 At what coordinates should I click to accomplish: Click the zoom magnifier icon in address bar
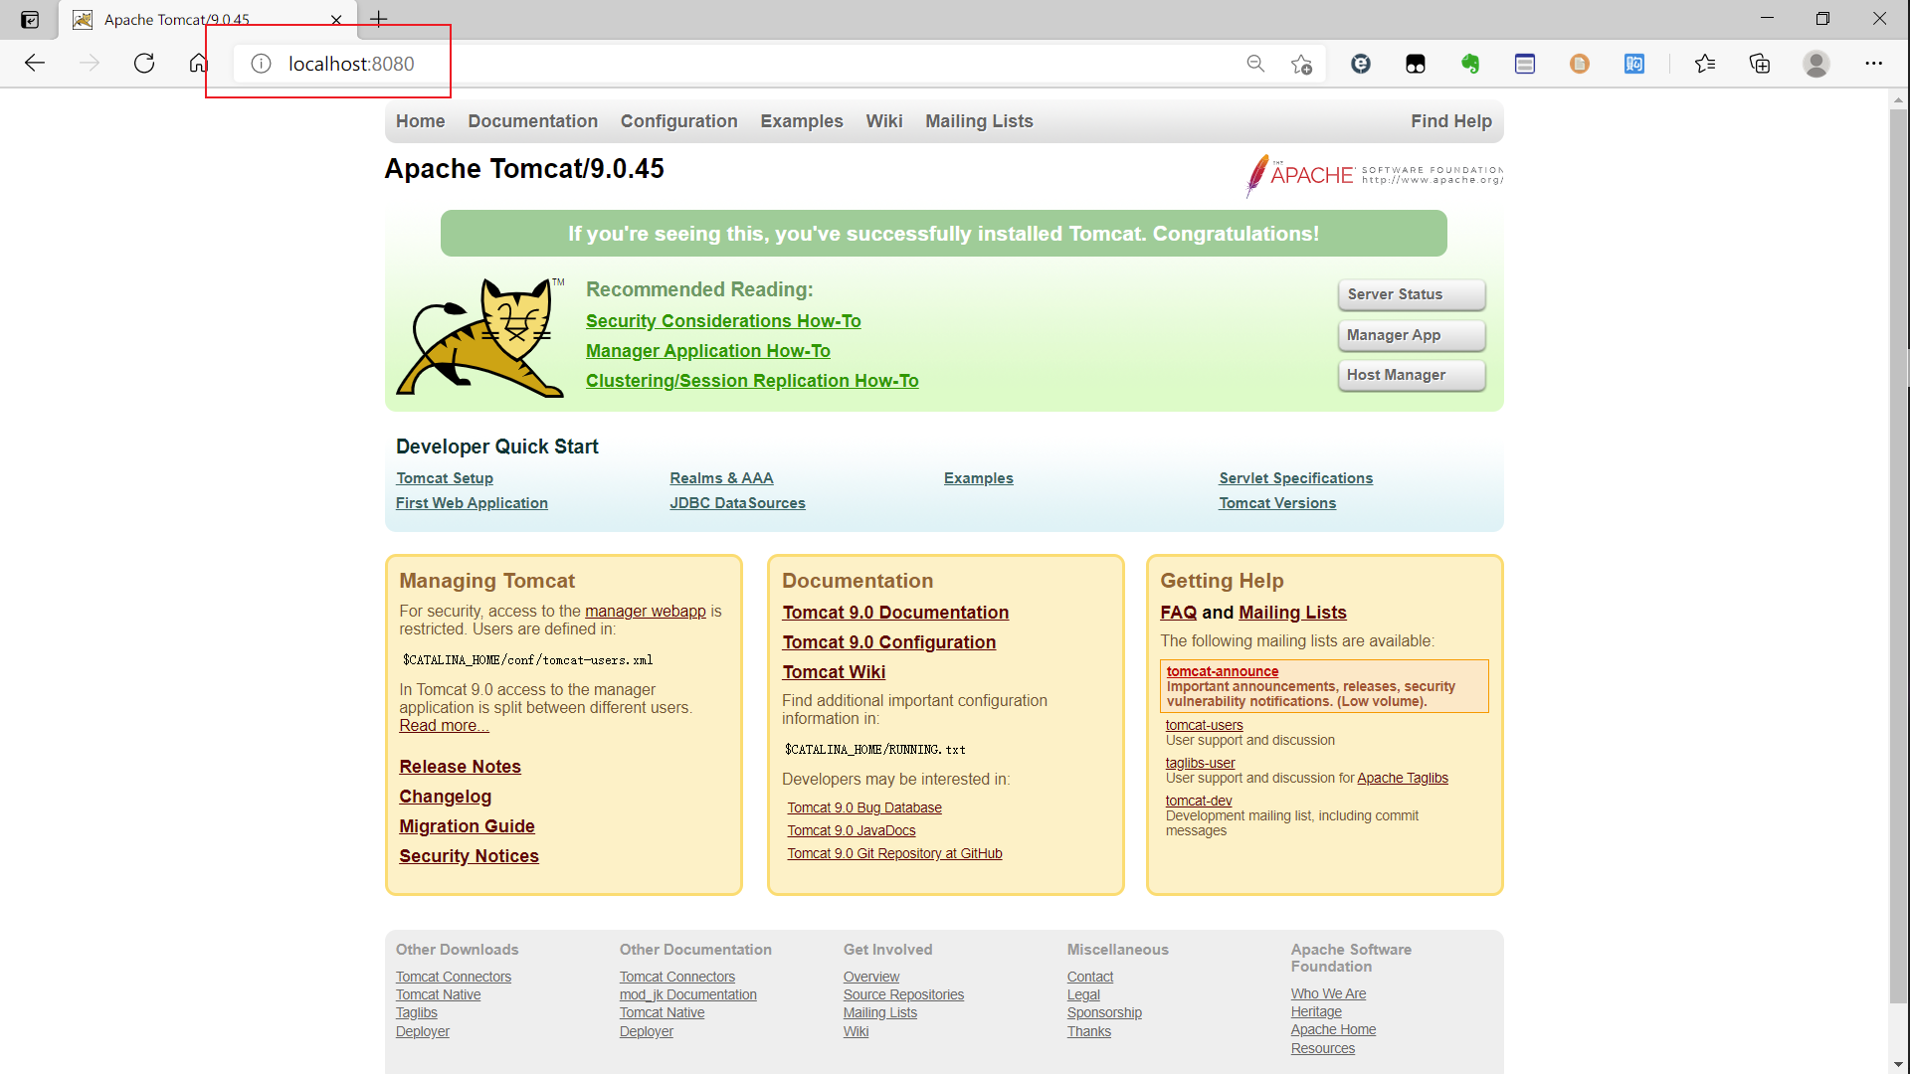point(1255,64)
